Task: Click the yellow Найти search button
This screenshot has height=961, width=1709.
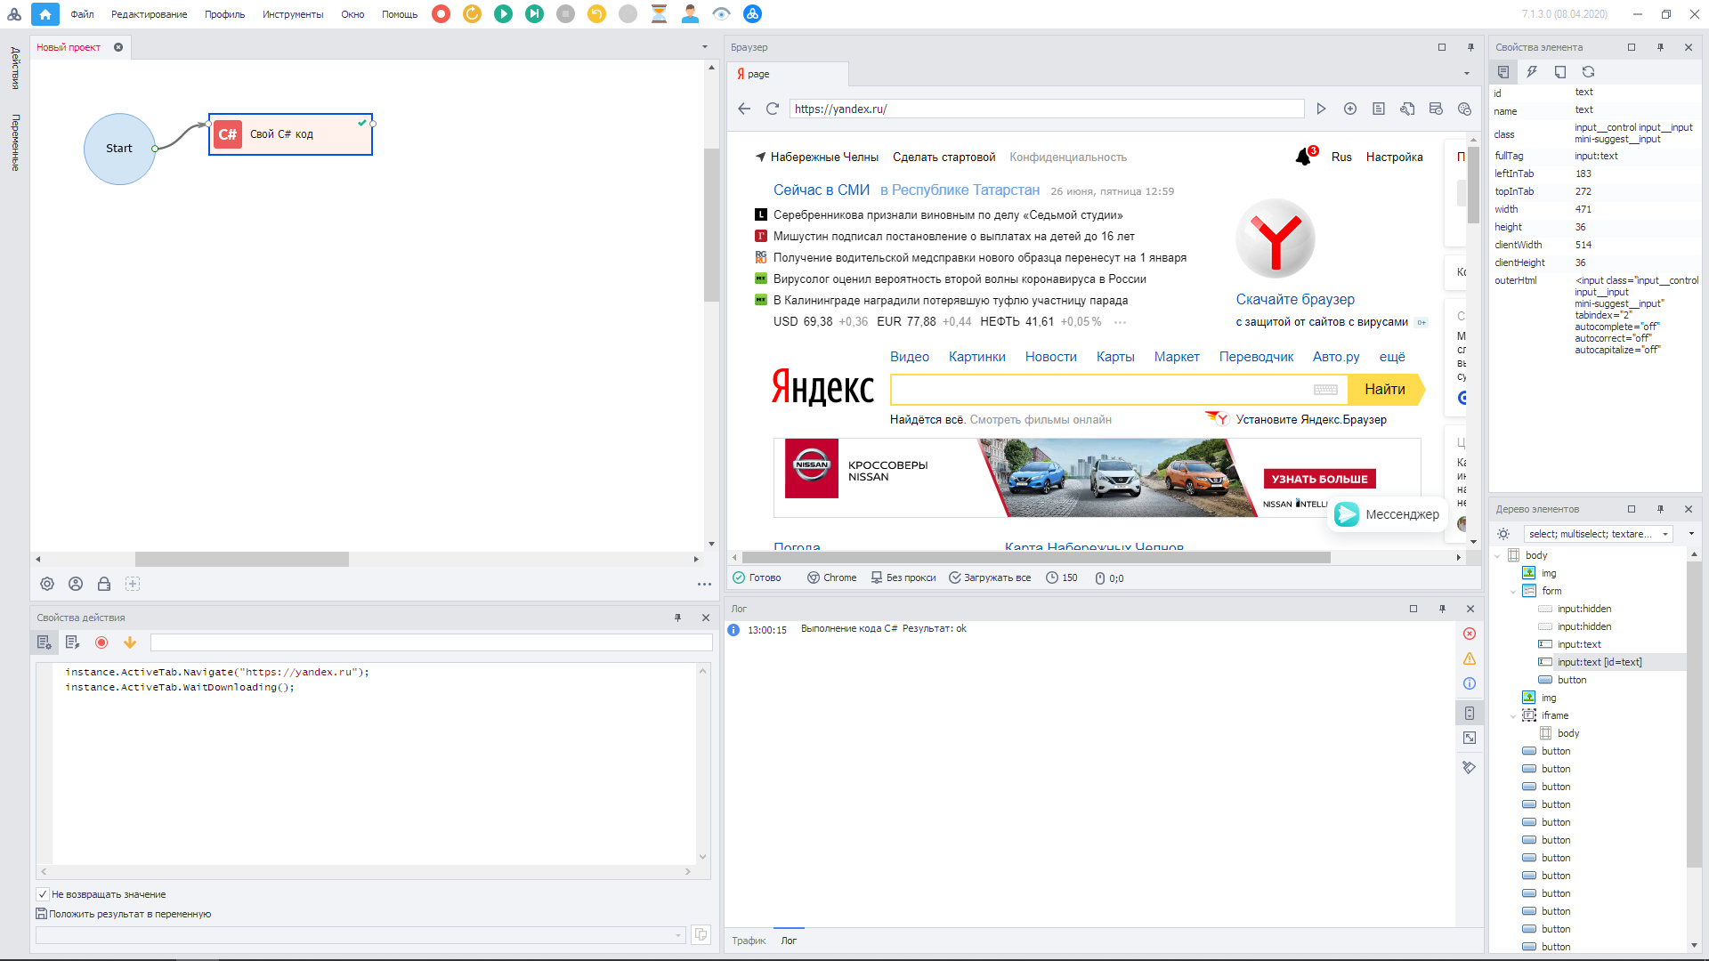Action: [1384, 389]
